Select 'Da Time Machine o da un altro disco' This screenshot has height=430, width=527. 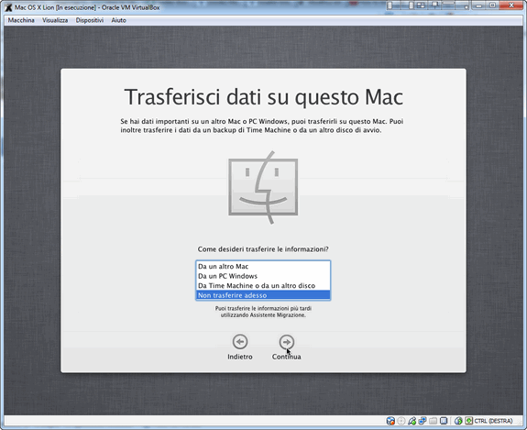point(263,286)
